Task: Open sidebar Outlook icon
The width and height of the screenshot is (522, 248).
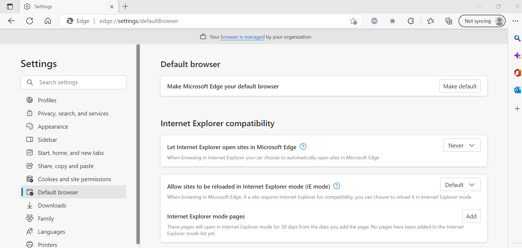Action: [x=517, y=90]
